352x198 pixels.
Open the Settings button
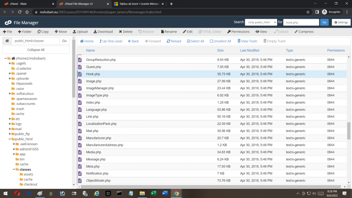tap(341, 22)
